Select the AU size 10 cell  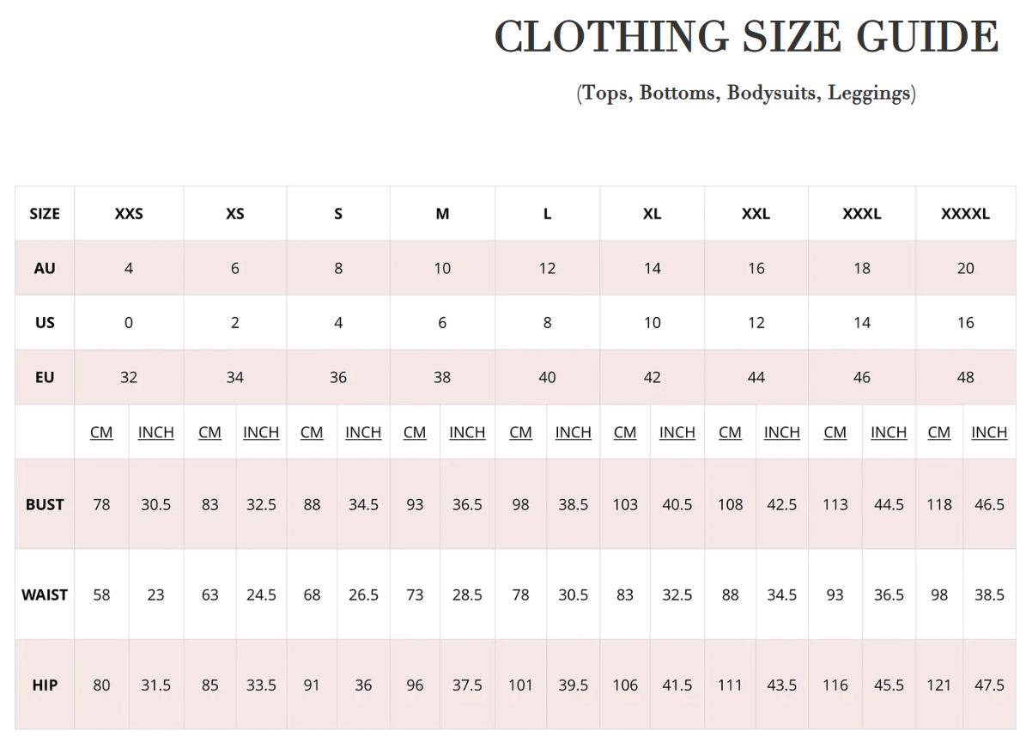(x=442, y=268)
